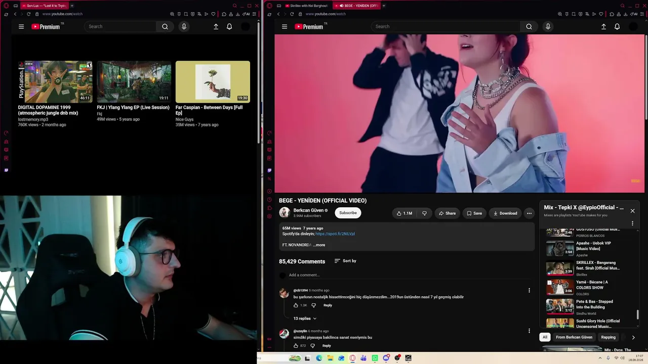The height and width of the screenshot is (364, 648).
Task: Dislike the @cb1394 comment
Action: tap(313, 305)
